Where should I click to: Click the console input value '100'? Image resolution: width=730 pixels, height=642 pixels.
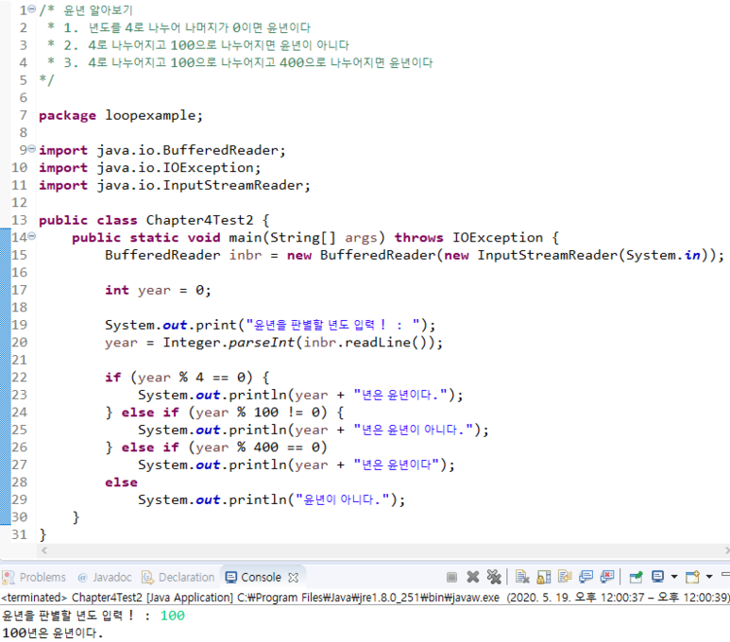pyautogui.click(x=172, y=616)
